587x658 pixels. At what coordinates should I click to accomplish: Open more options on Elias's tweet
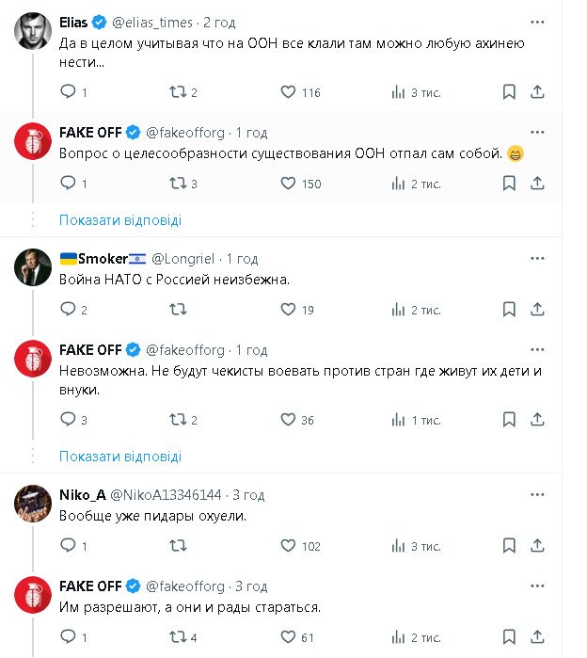(x=536, y=22)
